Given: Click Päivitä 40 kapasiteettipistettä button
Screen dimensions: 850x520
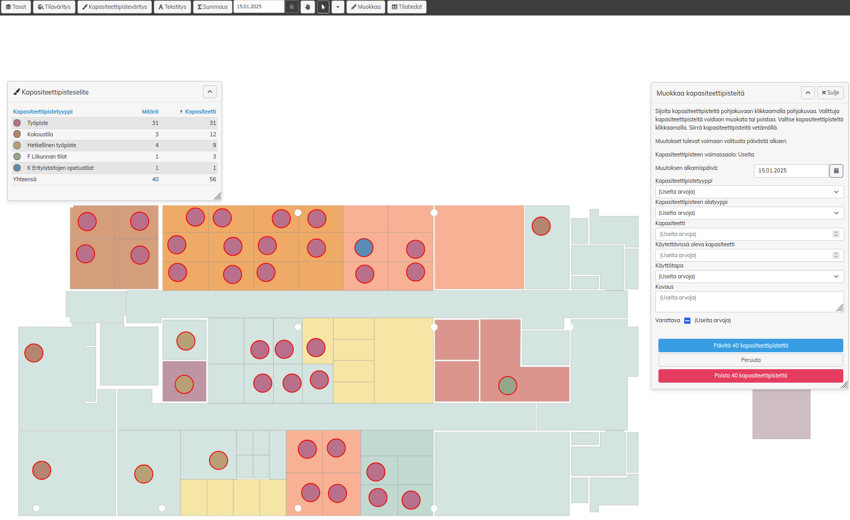Looking at the screenshot, I should [x=750, y=345].
